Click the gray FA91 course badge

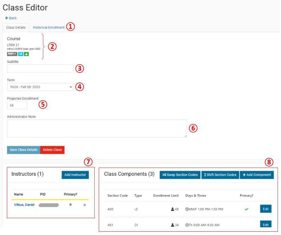tap(12, 54)
